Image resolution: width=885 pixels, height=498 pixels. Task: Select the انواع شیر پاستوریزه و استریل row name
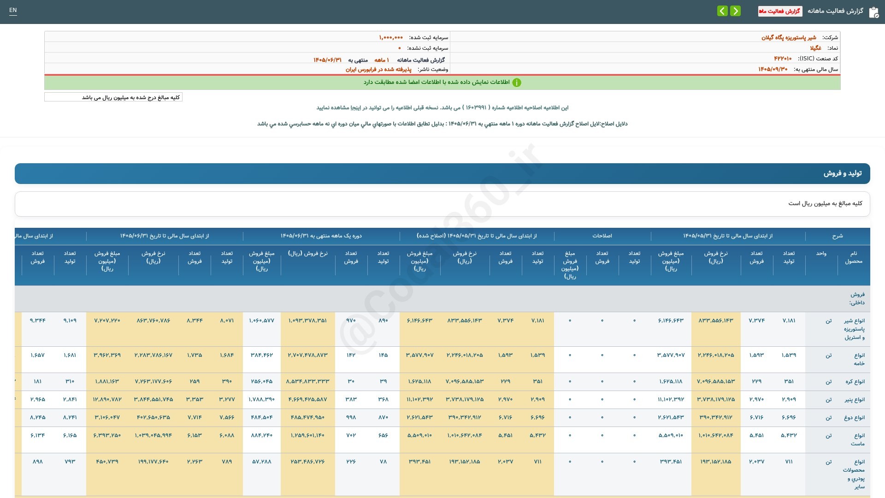tap(854, 329)
